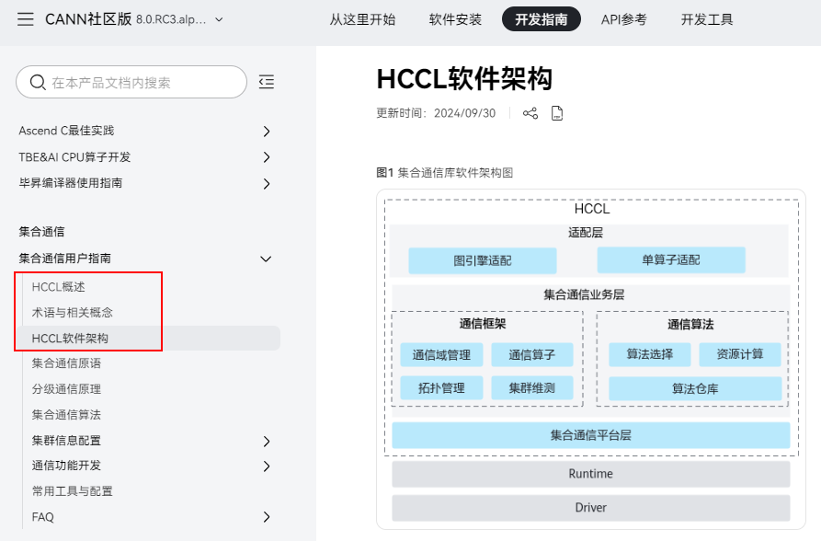Viewport: 821px width, 541px height.
Task: Click 单算子适配 box in diagram
Action: tap(671, 259)
